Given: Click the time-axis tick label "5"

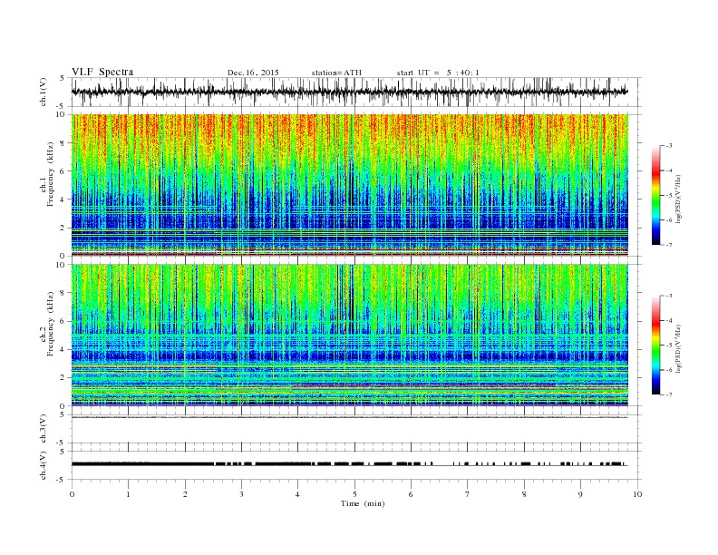Looking at the screenshot, I should tap(354, 494).
